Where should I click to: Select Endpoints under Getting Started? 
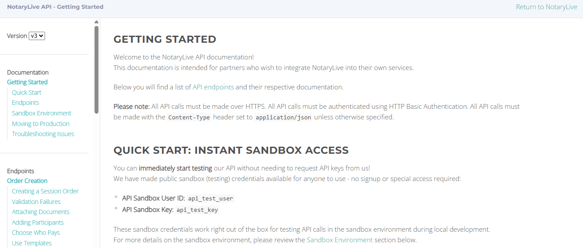[26, 103]
